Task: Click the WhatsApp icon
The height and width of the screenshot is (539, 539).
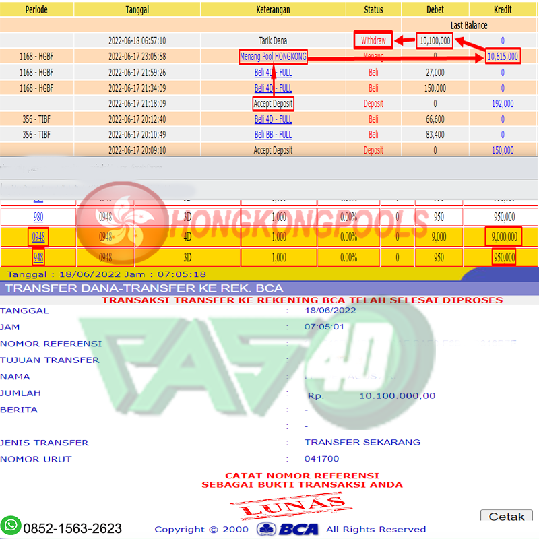Action: [x=11, y=526]
